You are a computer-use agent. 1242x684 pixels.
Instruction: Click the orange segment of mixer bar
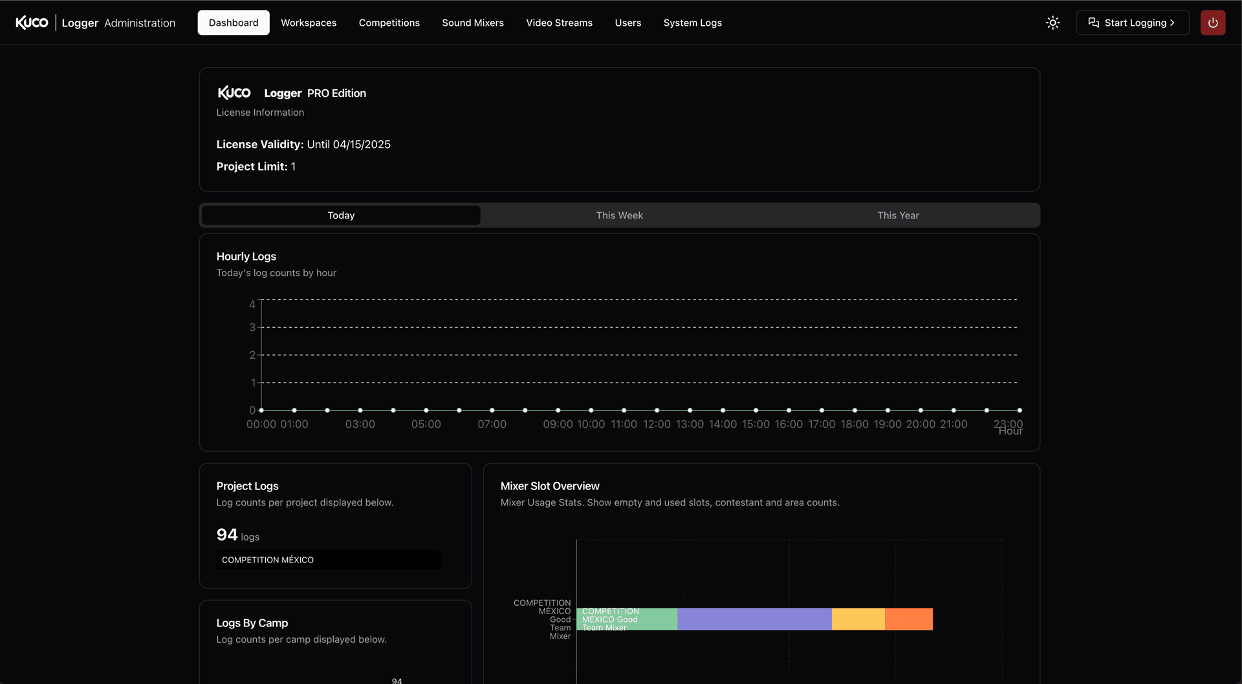908,619
